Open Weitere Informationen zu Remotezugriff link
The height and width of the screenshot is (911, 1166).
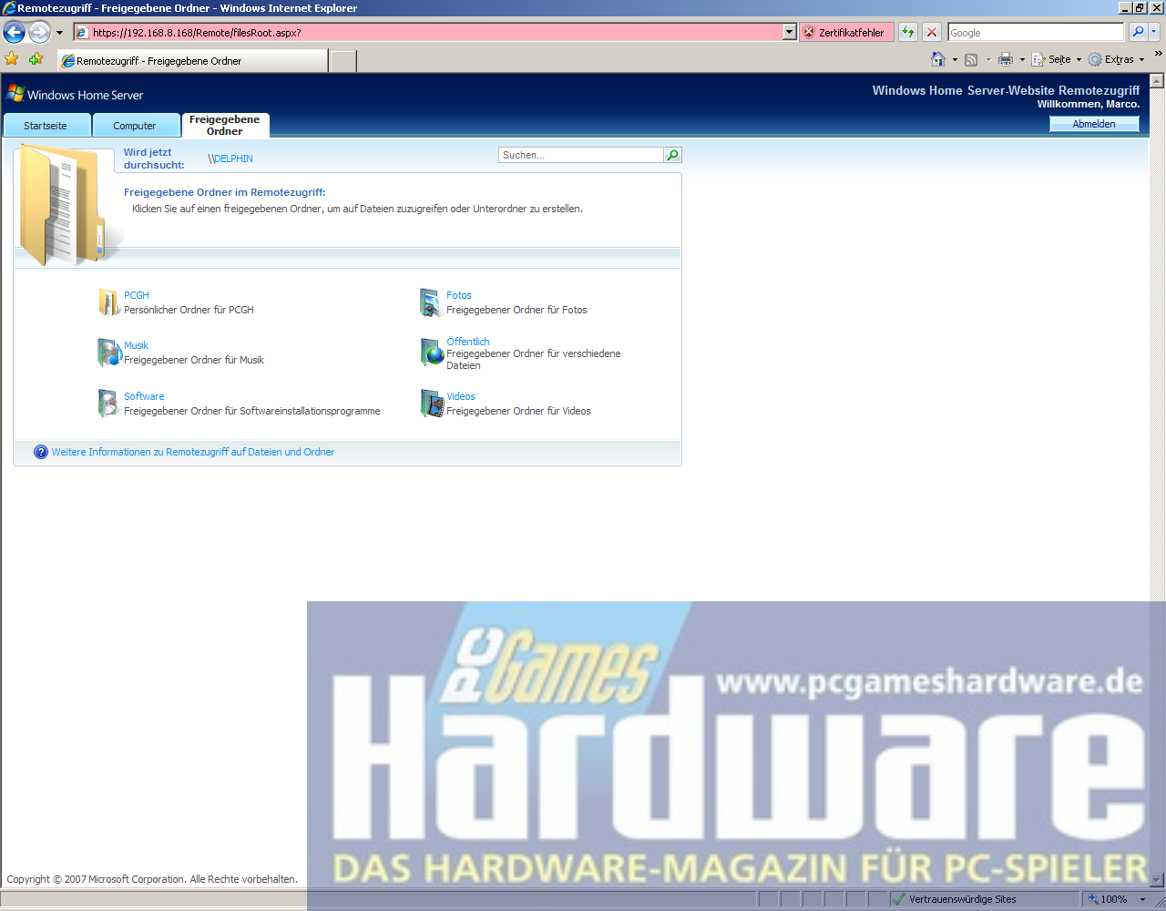point(193,452)
